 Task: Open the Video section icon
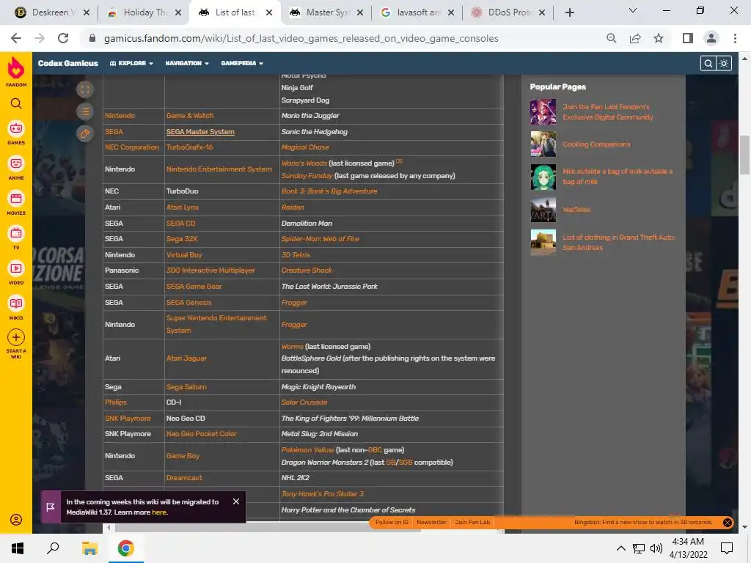point(16,268)
